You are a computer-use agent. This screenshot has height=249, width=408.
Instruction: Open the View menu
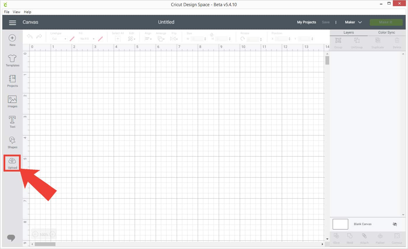[17, 12]
